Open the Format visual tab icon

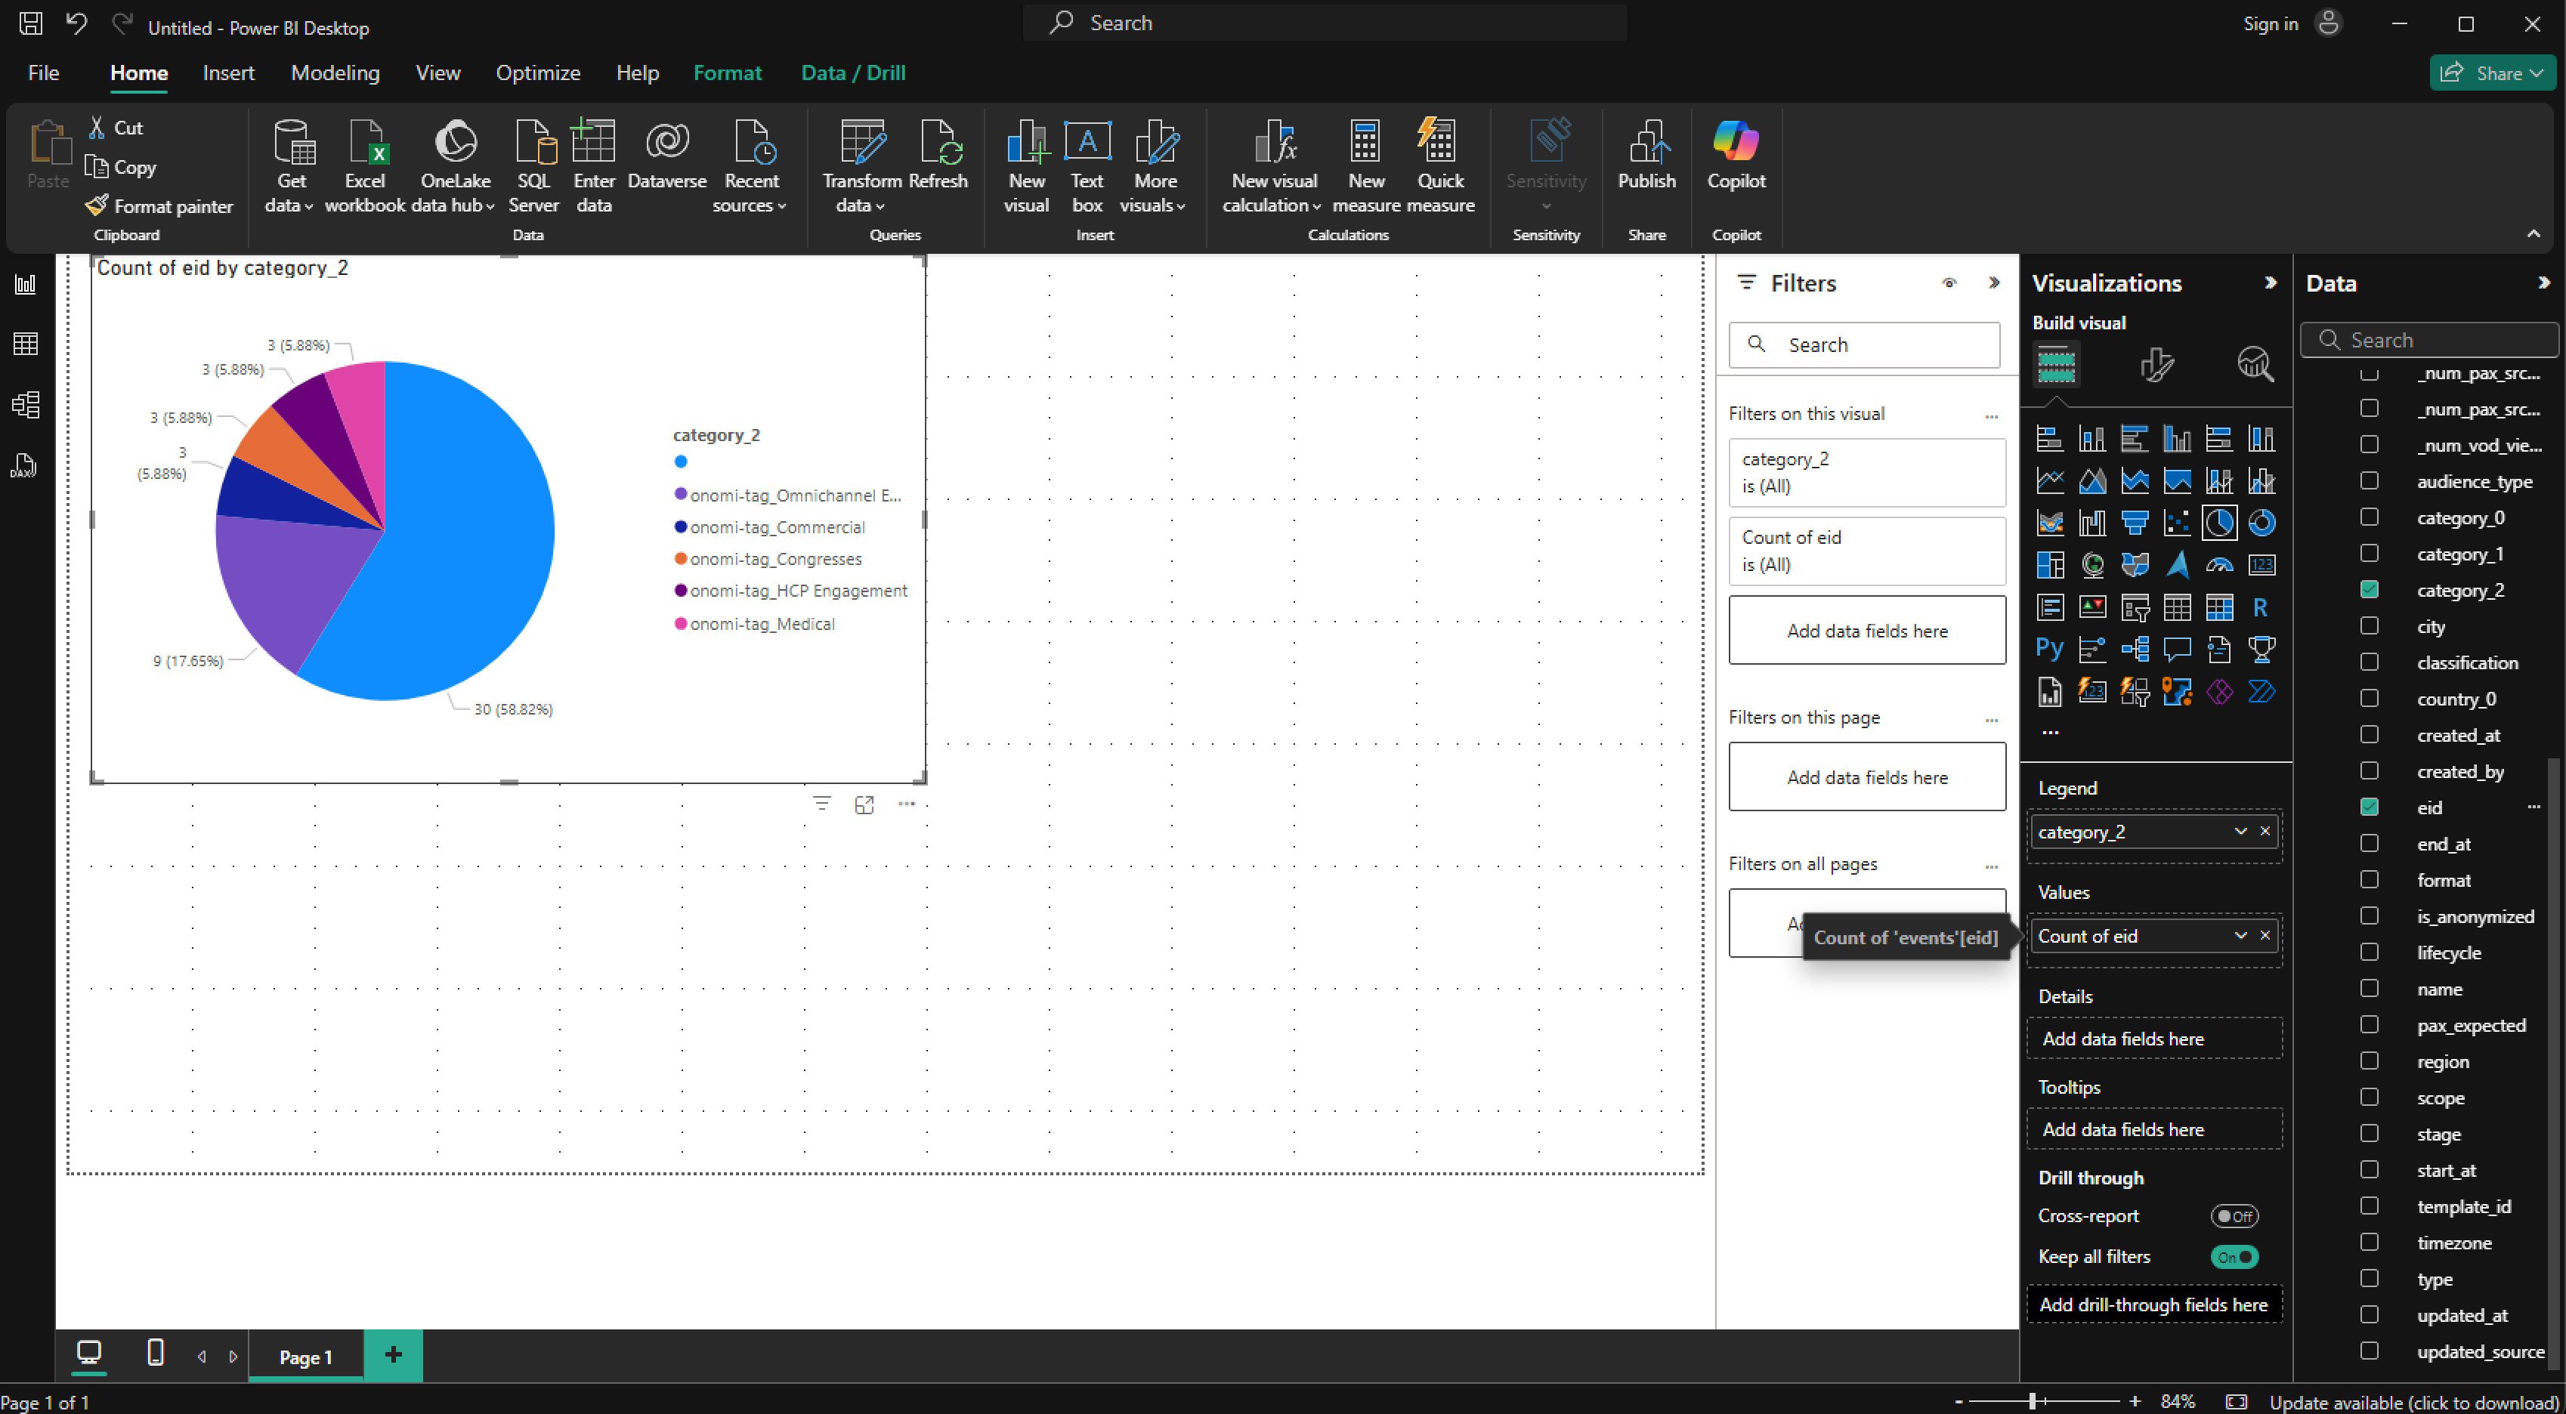click(x=2156, y=365)
